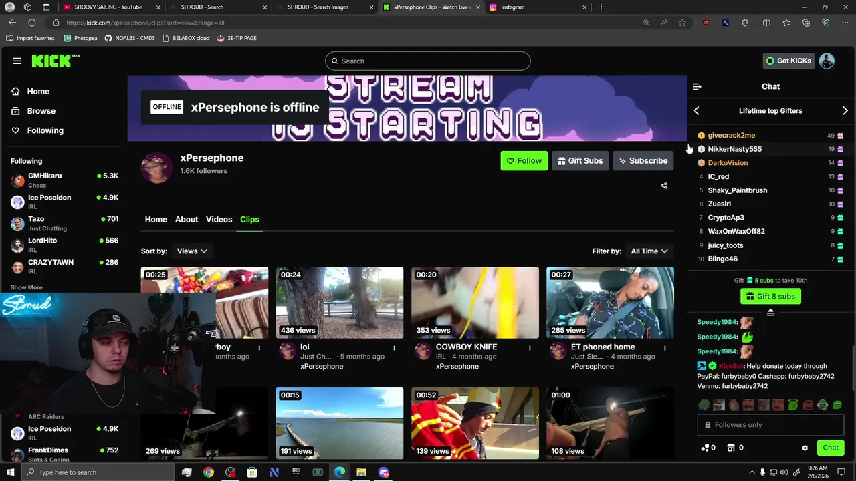The image size is (856, 481).
Task: Open DarkoVision in top gifters list
Action: click(x=728, y=163)
